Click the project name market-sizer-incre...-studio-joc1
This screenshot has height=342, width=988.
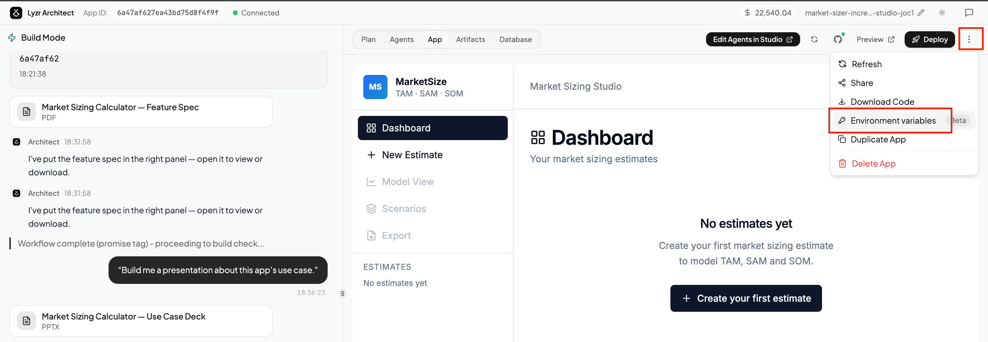tap(859, 13)
